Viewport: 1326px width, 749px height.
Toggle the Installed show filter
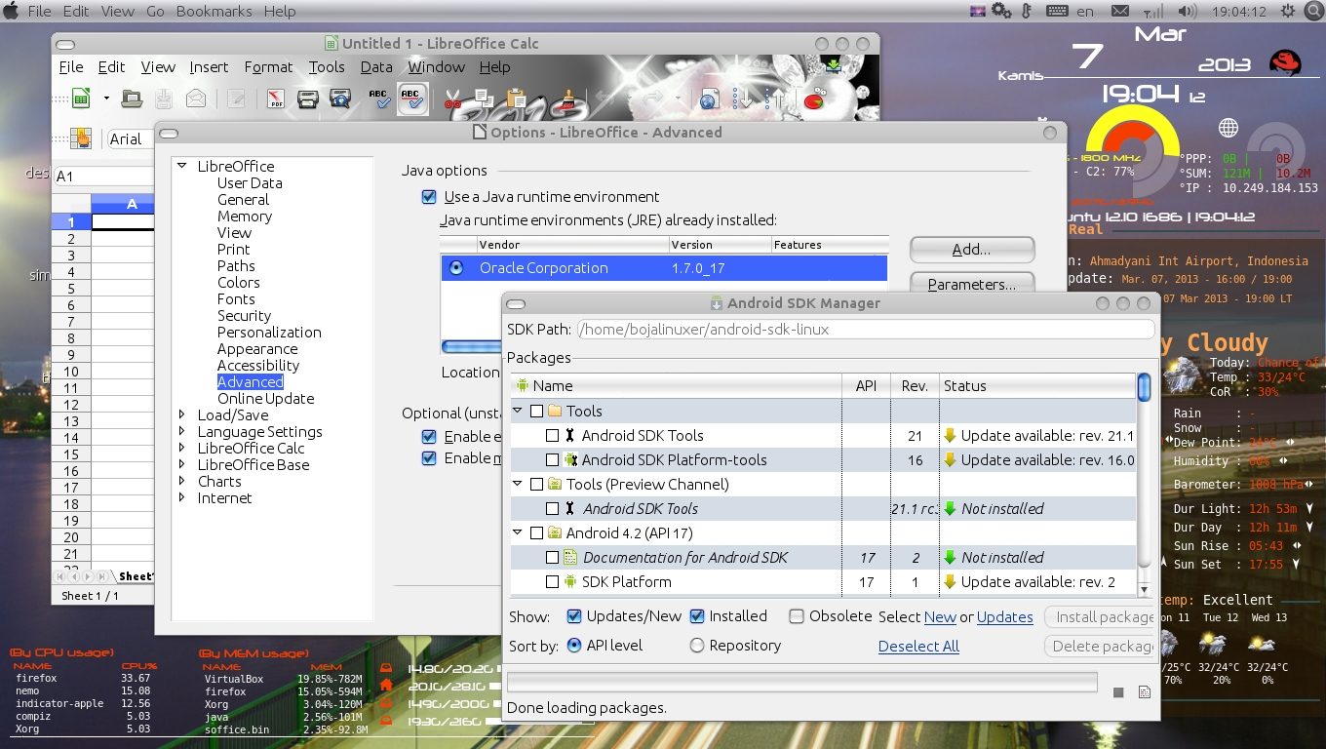(697, 616)
